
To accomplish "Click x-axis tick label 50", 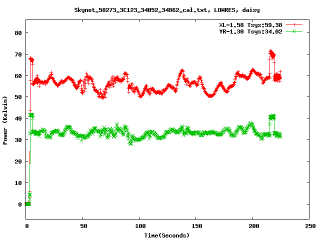I will tap(83, 226).
